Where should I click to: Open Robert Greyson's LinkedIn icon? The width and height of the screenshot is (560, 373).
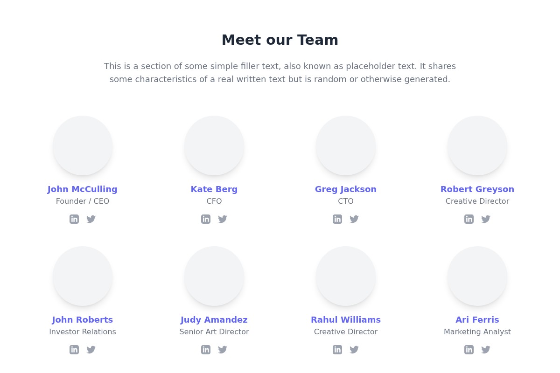tap(469, 219)
